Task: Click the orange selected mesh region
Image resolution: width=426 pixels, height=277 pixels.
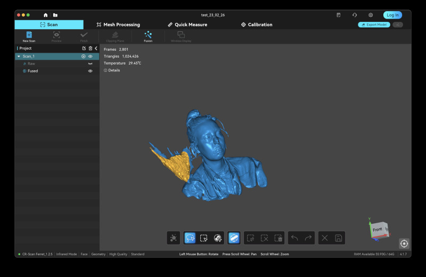Action: [x=177, y=166]
